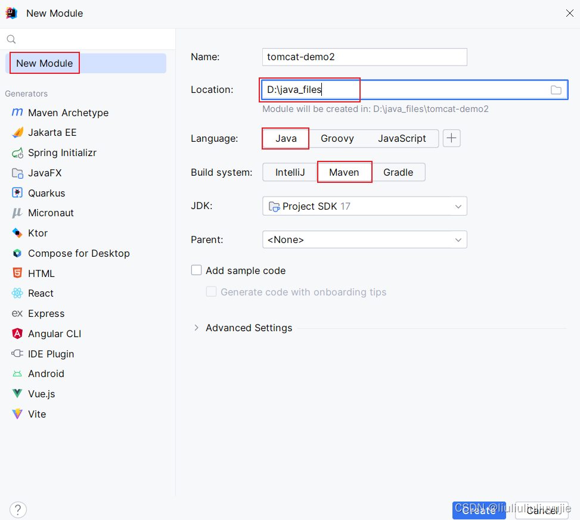Add another language with plus button
This screenshot has width=580, height=520.
tap(451, 138)
